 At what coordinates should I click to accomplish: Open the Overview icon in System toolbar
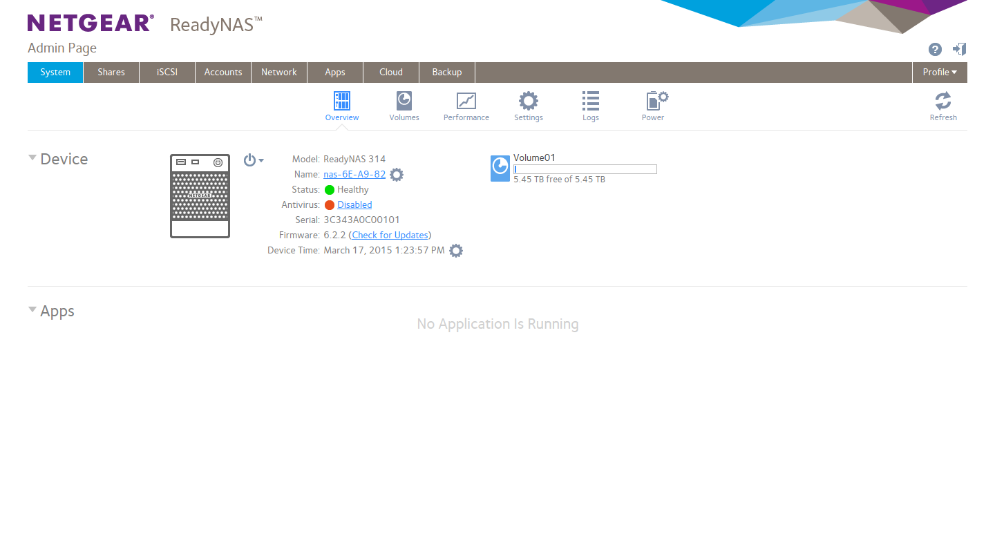click(342, 102)
